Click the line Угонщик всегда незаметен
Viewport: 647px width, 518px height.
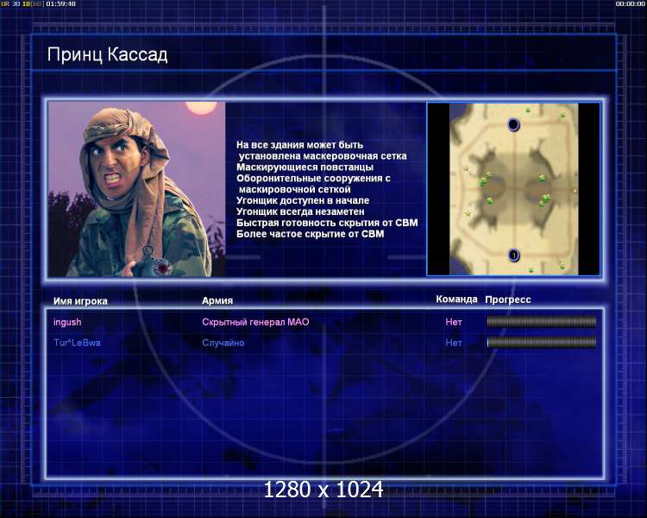(x=300, y=212)
